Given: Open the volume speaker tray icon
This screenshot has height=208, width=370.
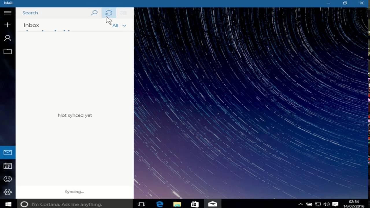Looking at the screenshot, I should 327,204.
